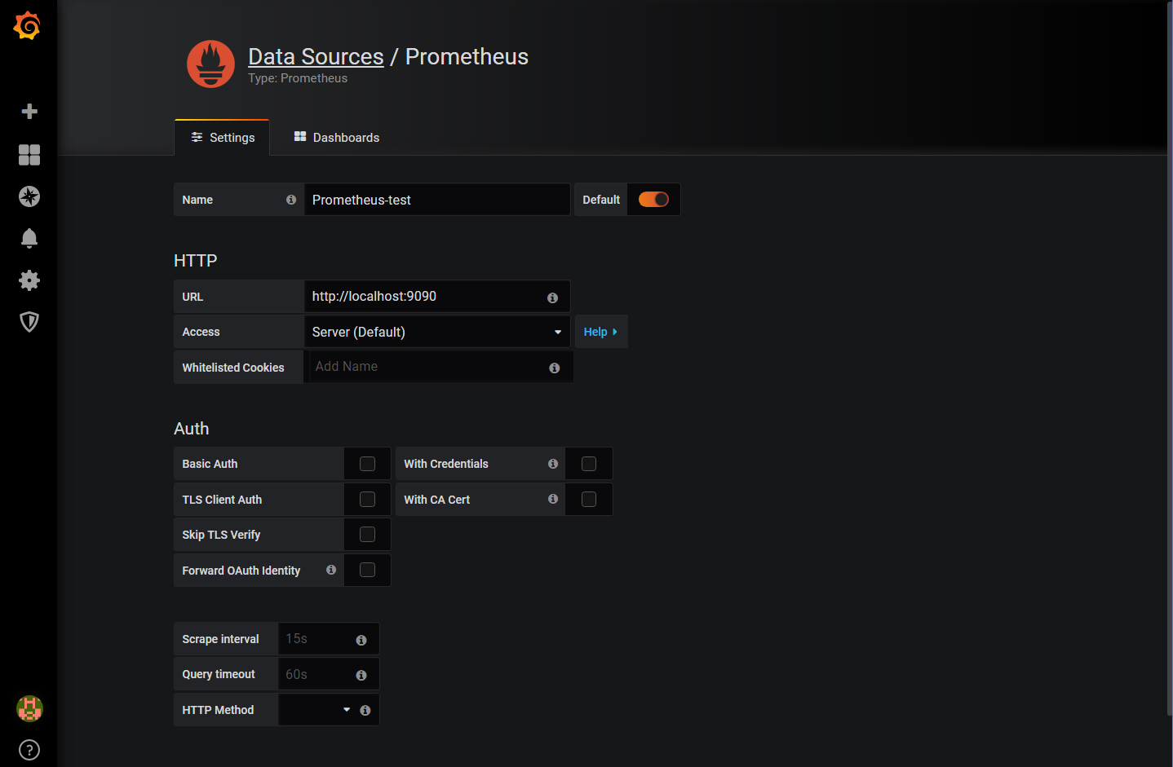Open the user avatar profile menu
This screenshot has width=1173, height=767.
tap(29, 708)
